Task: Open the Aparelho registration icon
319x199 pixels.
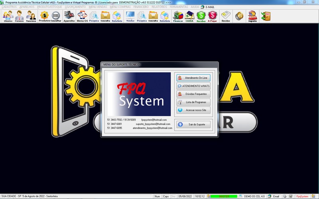Action: (69, 16)
